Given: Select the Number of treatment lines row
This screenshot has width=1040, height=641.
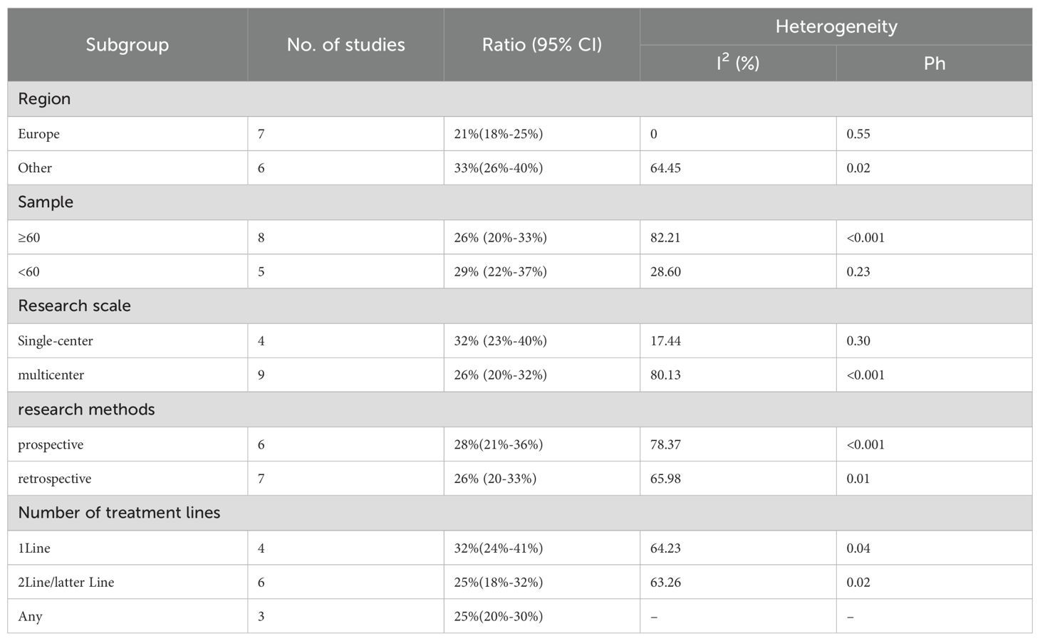Looking at the screenshot, I should [520, 513].
